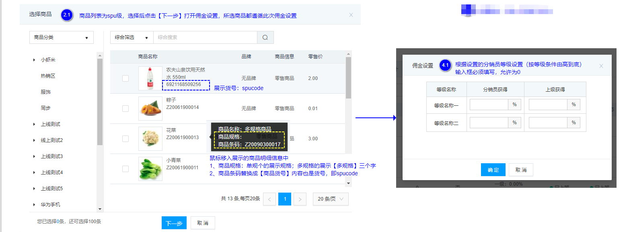Screen dimensions: 629x232
Task: Go to next page arrow
Action: [x=300, y=199]
